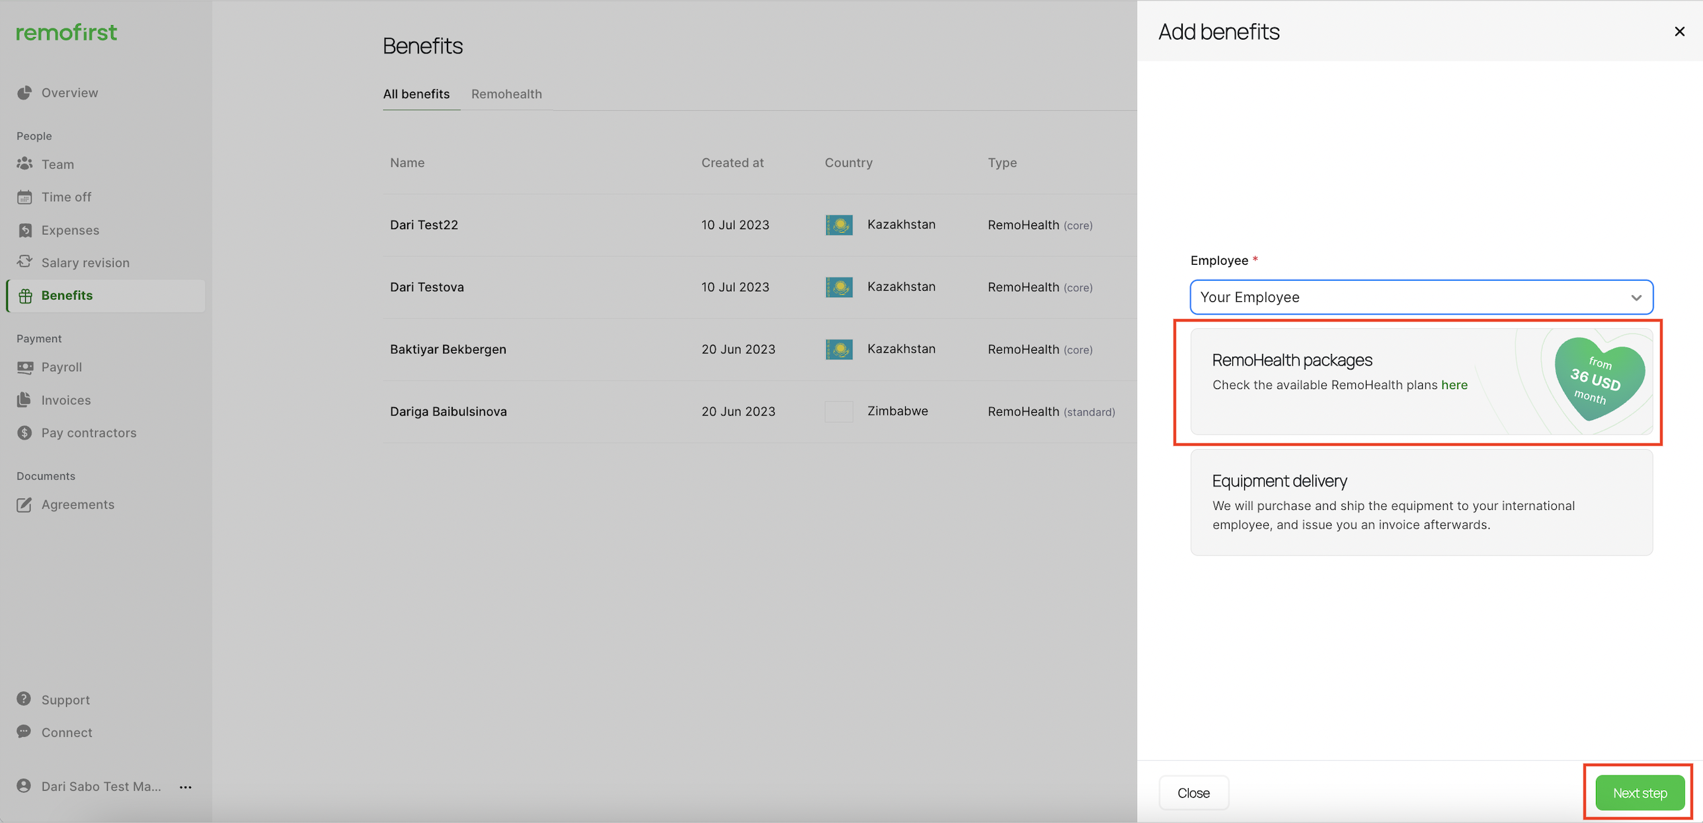Open the Dari Testova row

coord(760,287)
